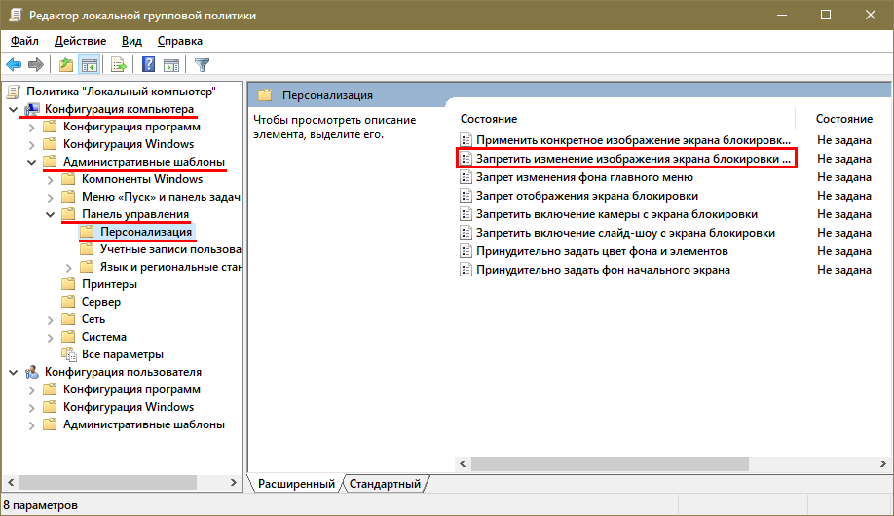Collapse the Панель управления node

click(51, 214)
